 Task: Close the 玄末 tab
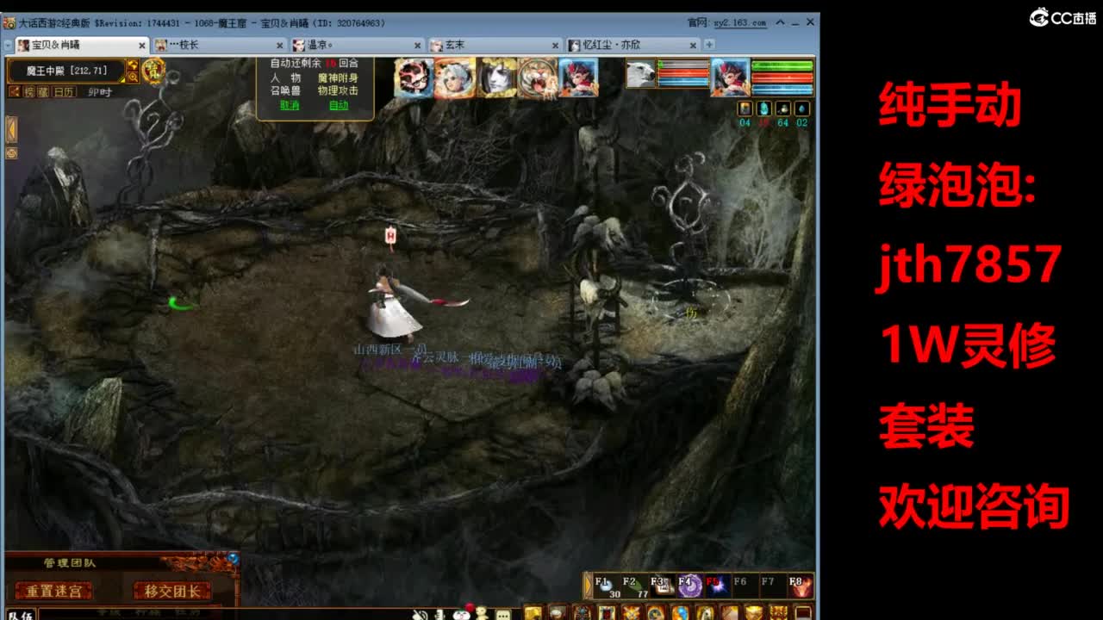(x=556, y=45)
